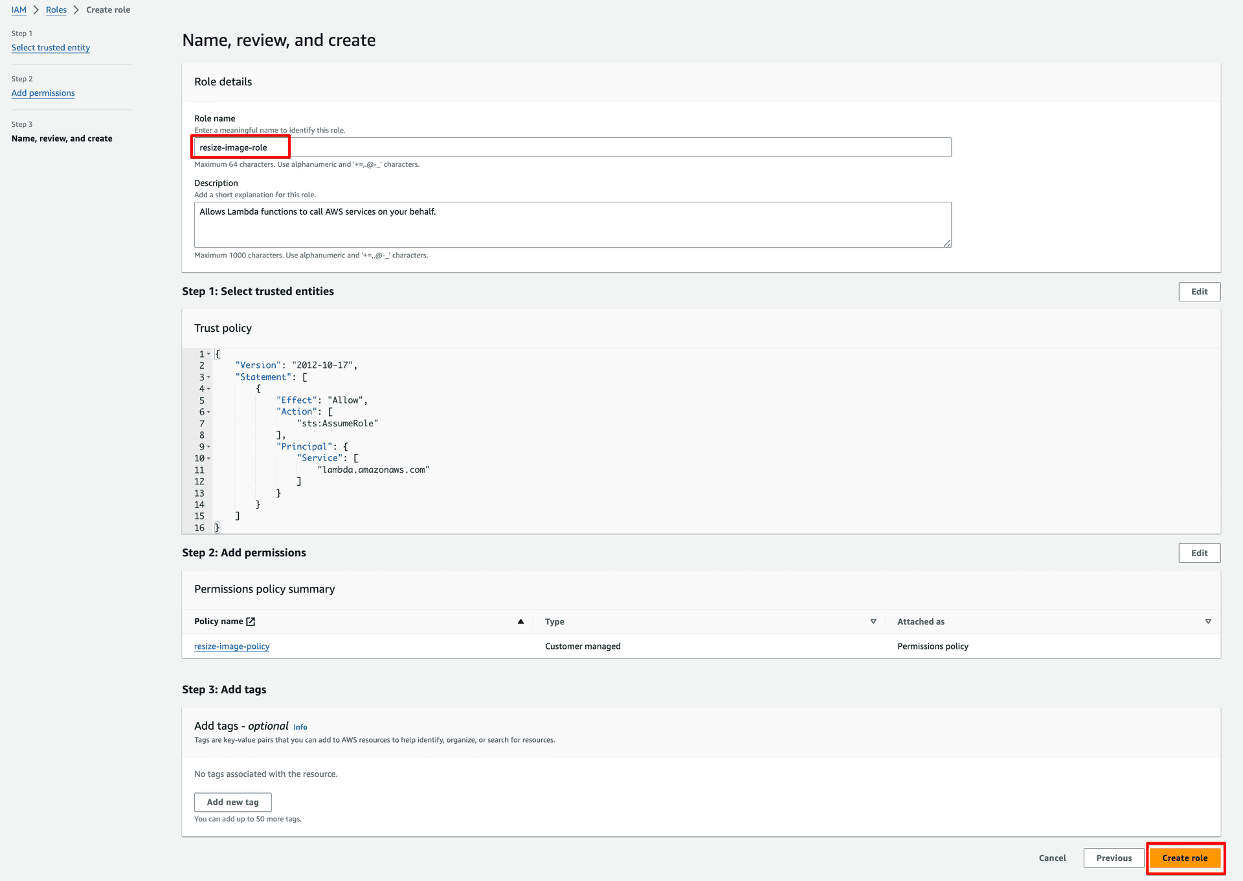This screenshot has width=1243, height=881.
Task: Edit Step 1 trusted entities
Action: [x=1199, y=292]
